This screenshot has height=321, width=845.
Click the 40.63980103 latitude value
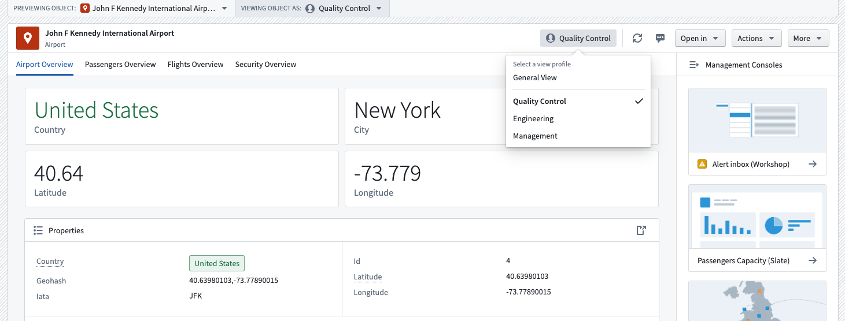tap(527, 276)
